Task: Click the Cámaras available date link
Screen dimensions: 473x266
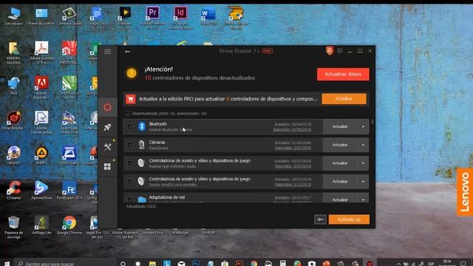Action: click(293, 148)
